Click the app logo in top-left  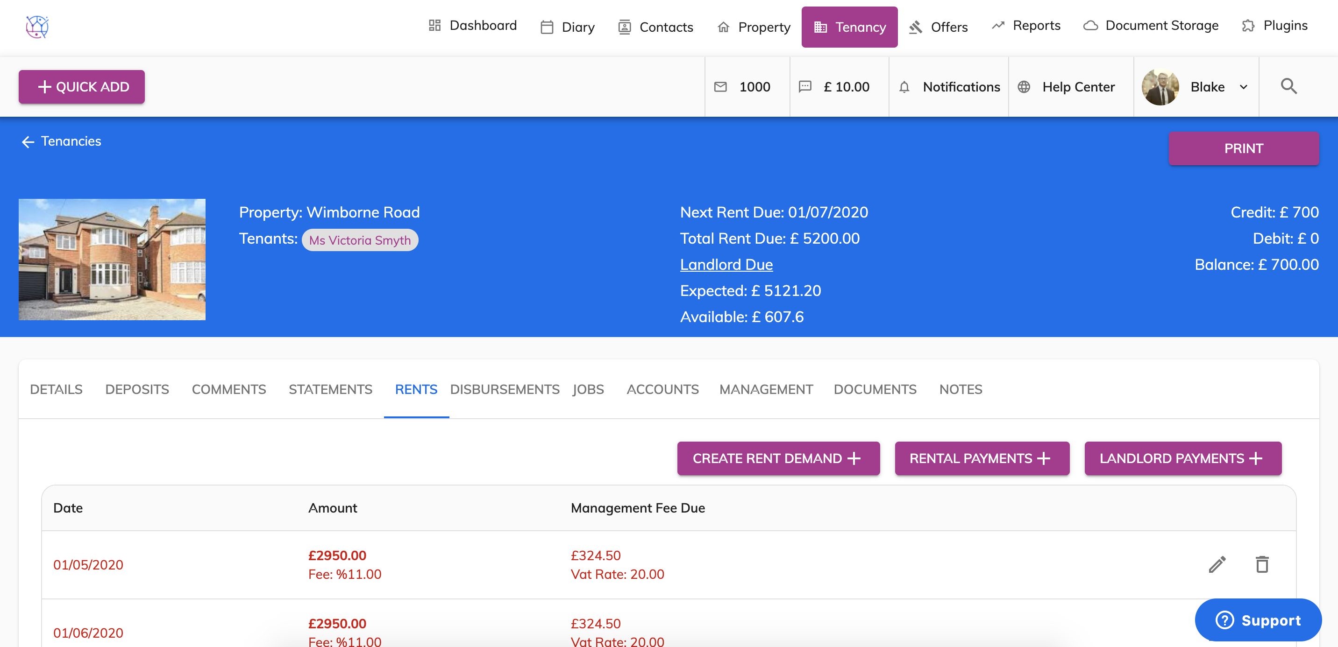pos(37,27)
